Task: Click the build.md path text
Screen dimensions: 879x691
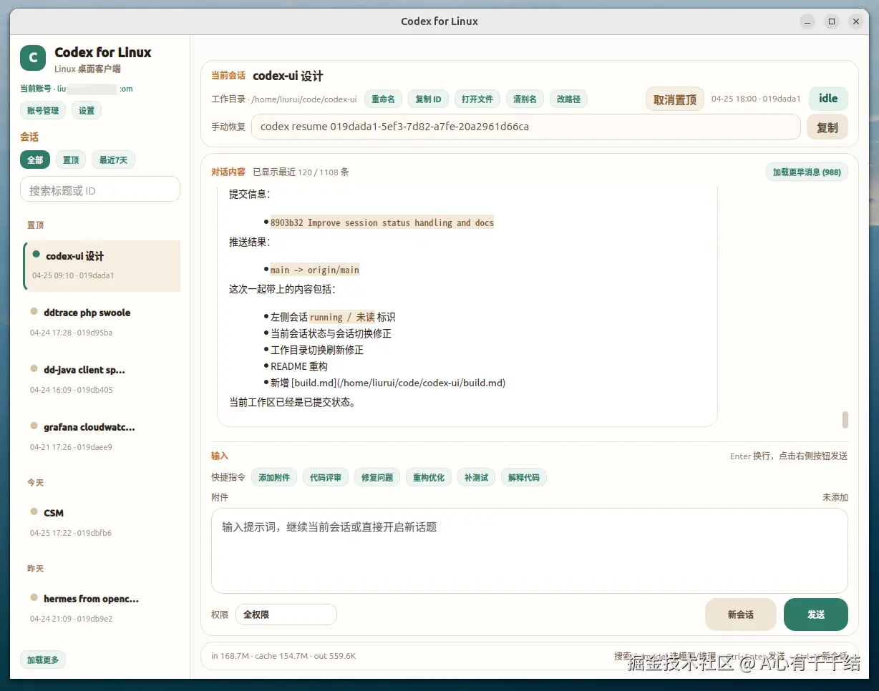Action: click(x=398, y=383)
